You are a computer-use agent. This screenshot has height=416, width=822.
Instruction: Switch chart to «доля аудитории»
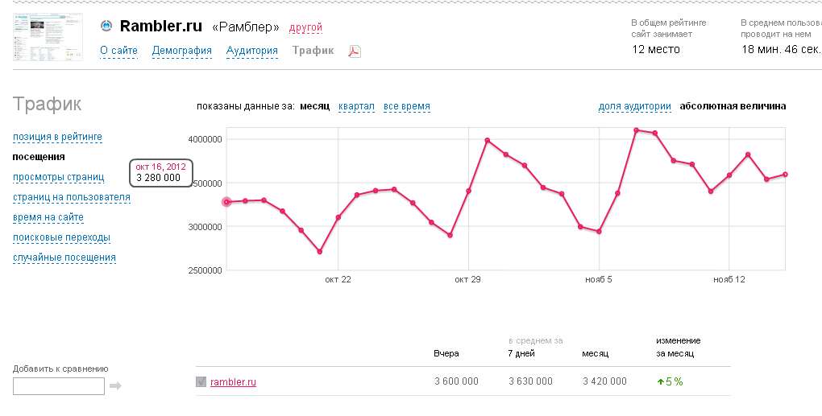point(635,106)
